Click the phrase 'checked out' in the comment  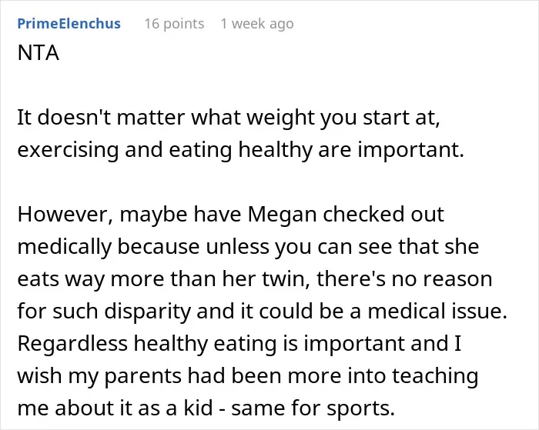tap(383, 215)
